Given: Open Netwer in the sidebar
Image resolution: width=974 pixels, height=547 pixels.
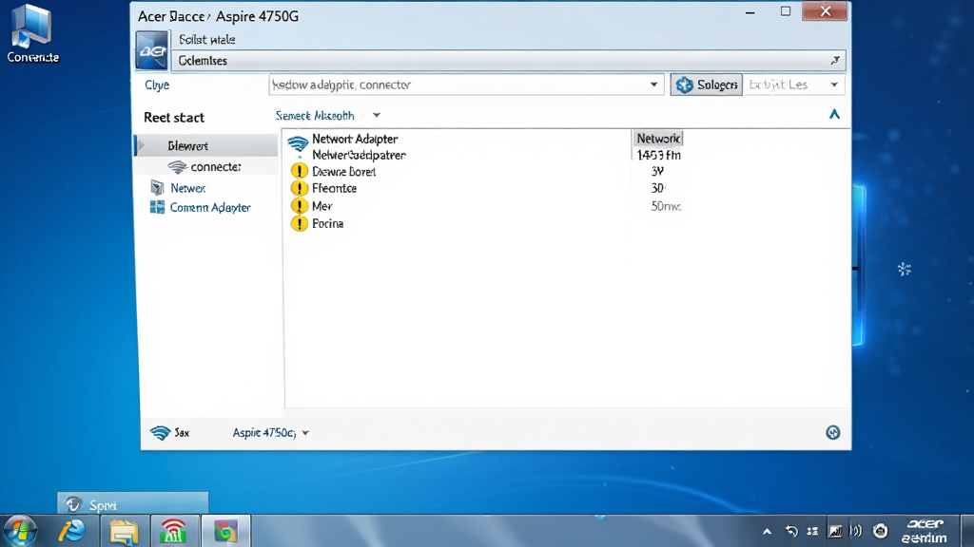Looking at the screenshot, I should pyautogui.click(x=187, y=188).
